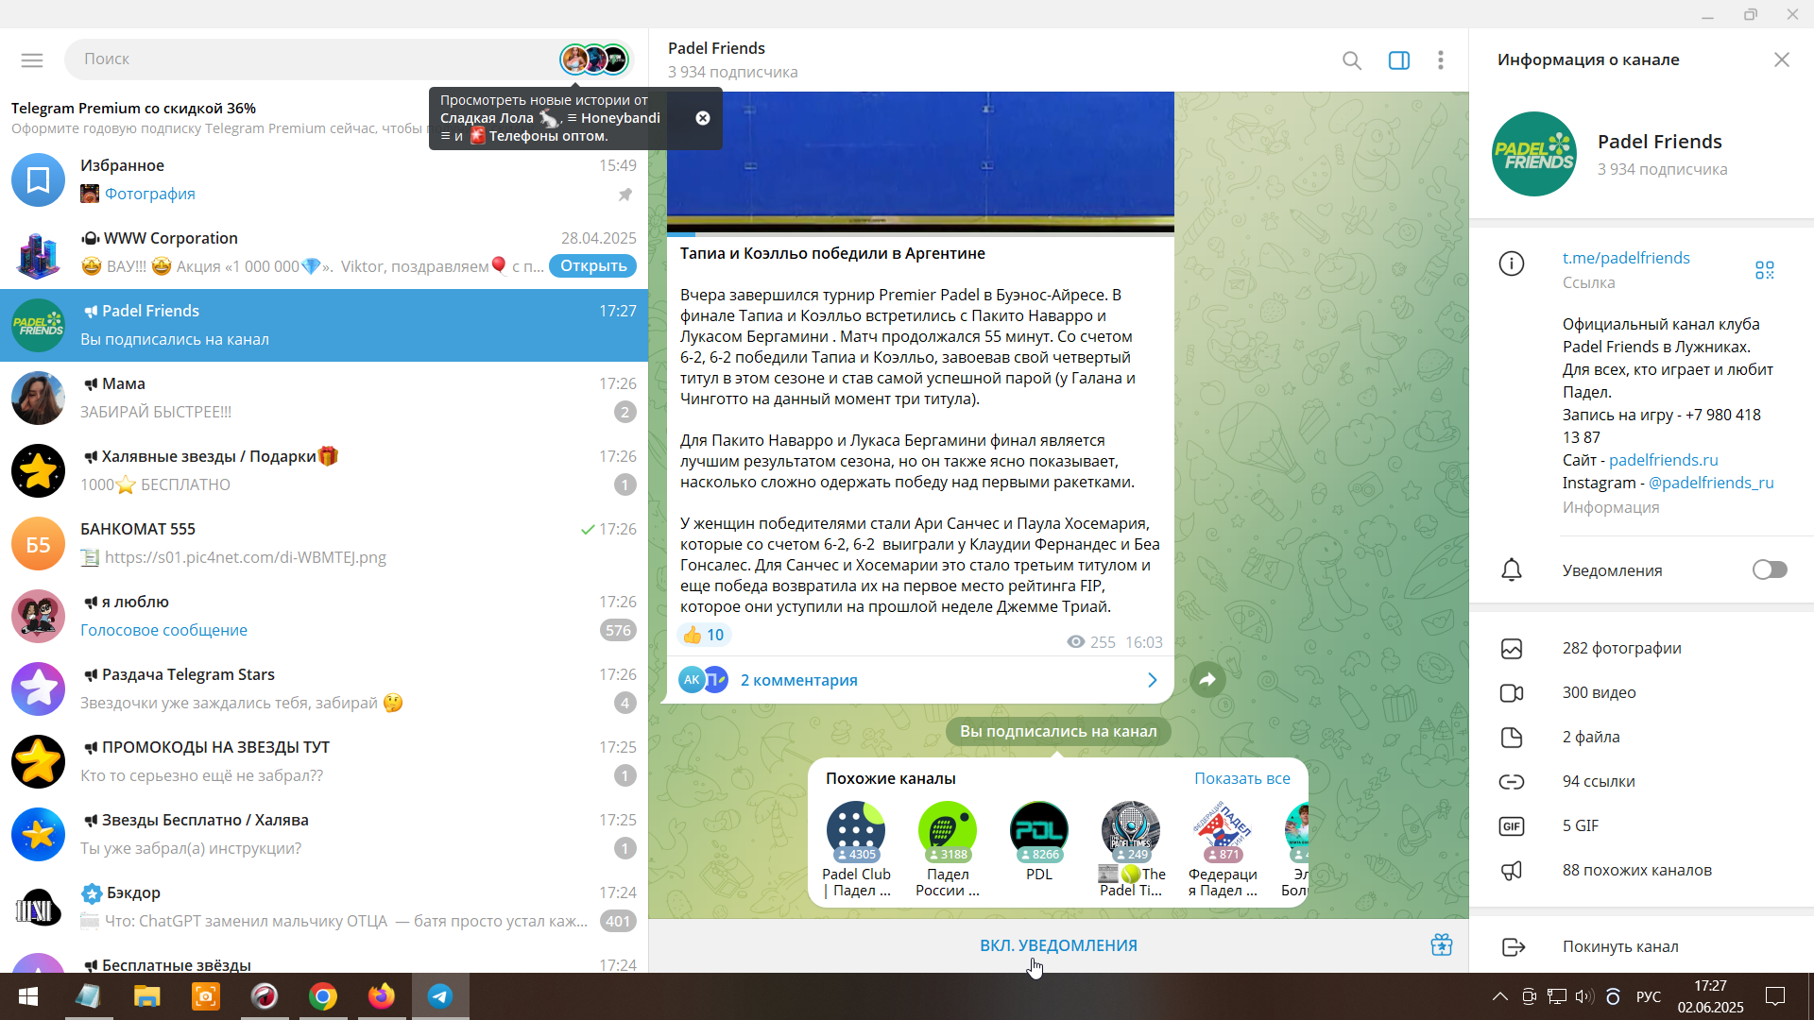Click Показать все similar channels
The height and width of the screenshot is (1020, 1814).
[1241, 778]
